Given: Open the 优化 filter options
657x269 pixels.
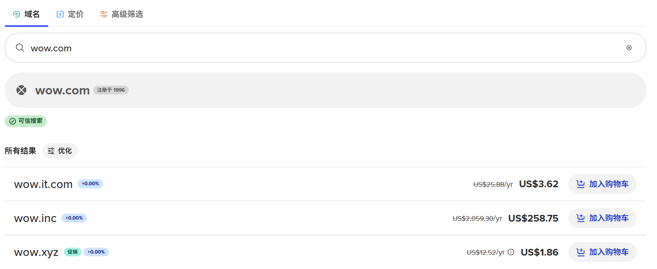Looking at the screenshot, I should click(x=60, y=151).
